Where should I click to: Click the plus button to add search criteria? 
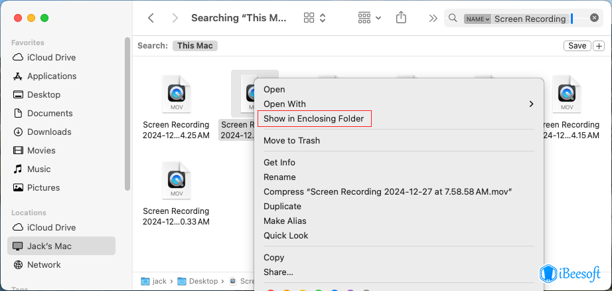click(x=599, y=46)
